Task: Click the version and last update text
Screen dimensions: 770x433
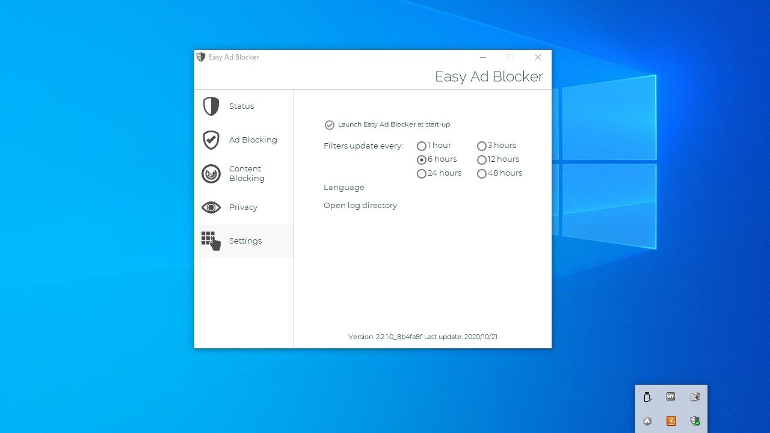Action: 423,337
